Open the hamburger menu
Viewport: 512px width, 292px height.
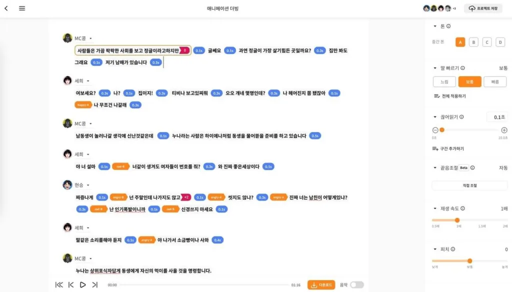22,8
